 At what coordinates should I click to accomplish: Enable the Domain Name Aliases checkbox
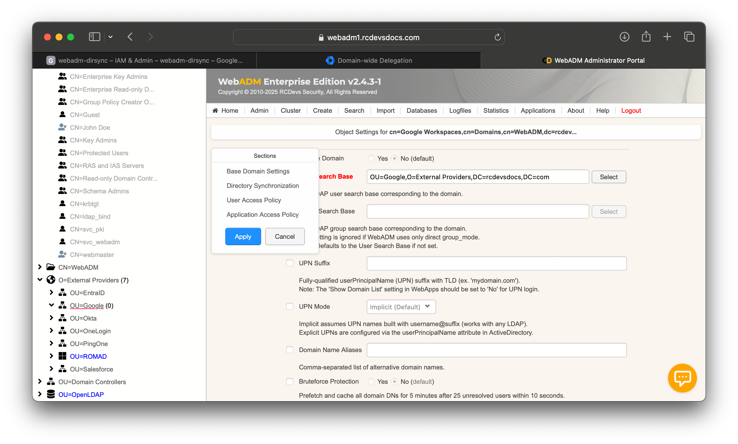pyautogui.click(x=289, y=350)
